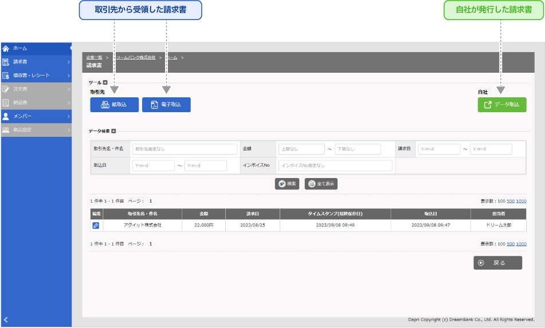Click the メンバー person icon in sidebar
545x328 pixels.
click(x=6, y=116)
